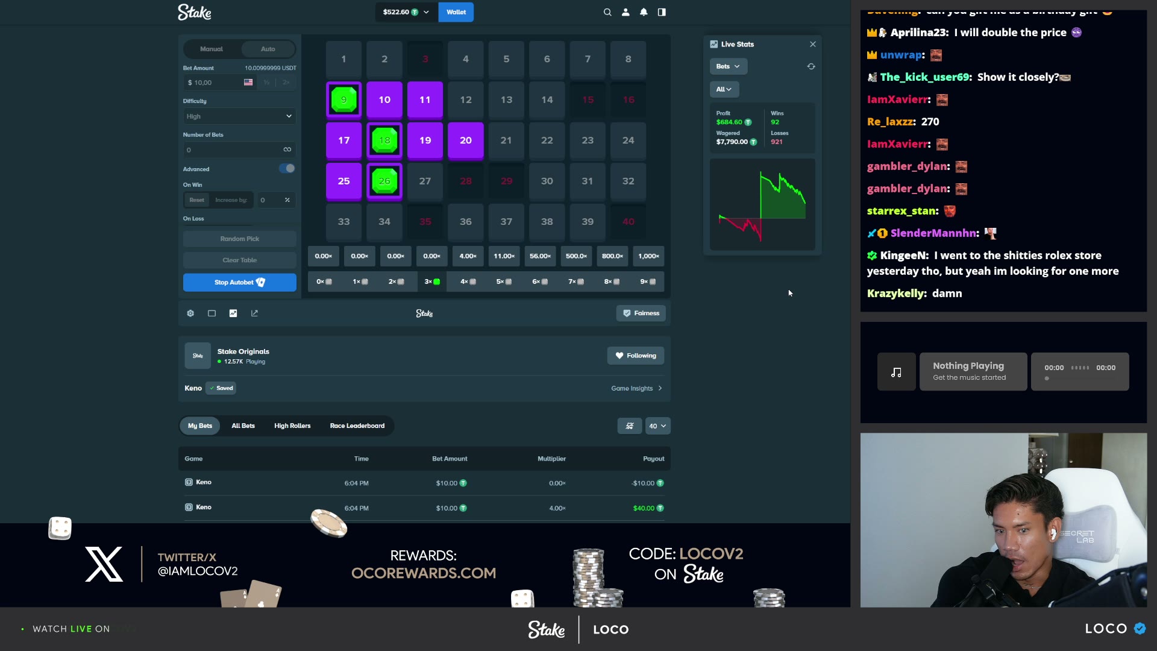Viewport: 1157px width, 651px height.
Task: Open live stats chart icon
Action: 233,313
